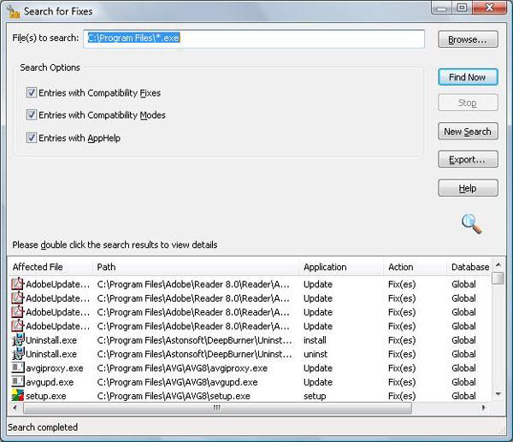The height and width of the screenshot is (442, 513).
Task: Sort results by Path column header
Action: [196, 267]
